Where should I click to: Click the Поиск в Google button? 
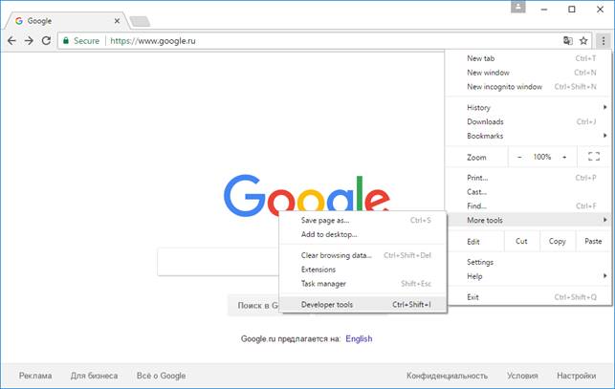(x=253, y=305)
